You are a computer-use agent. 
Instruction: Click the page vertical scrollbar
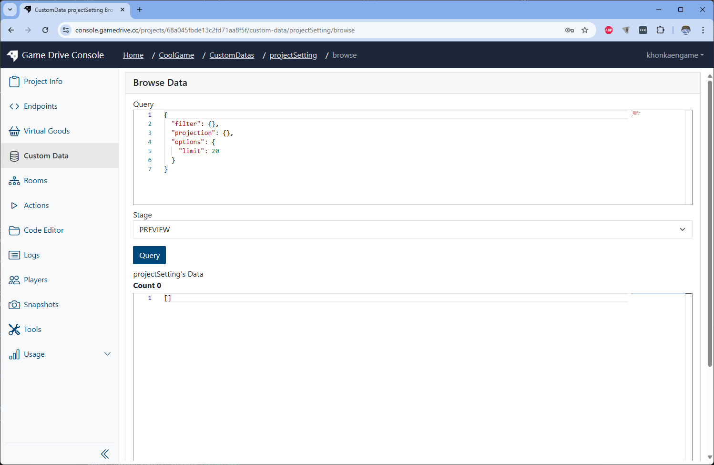pos(710,224)
